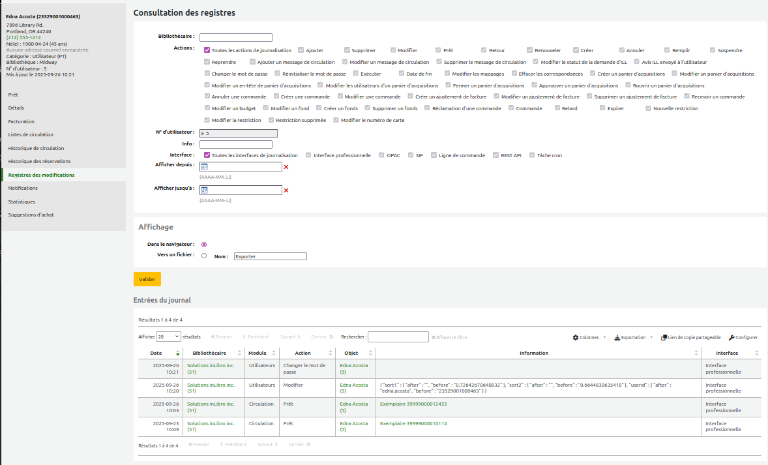Click the Colonnes gear icon
The height and width of the screenshot is (465, 768).
[x=576, y=338]
